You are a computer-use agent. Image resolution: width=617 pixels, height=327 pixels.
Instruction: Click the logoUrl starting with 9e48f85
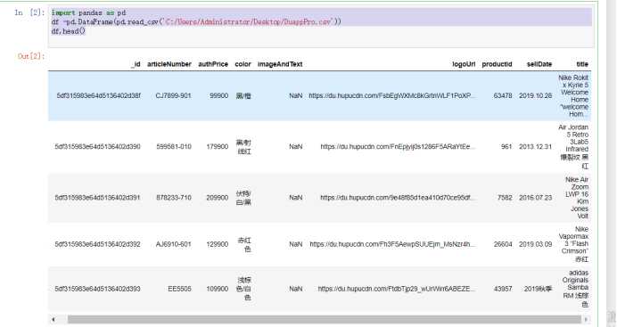pos(398,198)
